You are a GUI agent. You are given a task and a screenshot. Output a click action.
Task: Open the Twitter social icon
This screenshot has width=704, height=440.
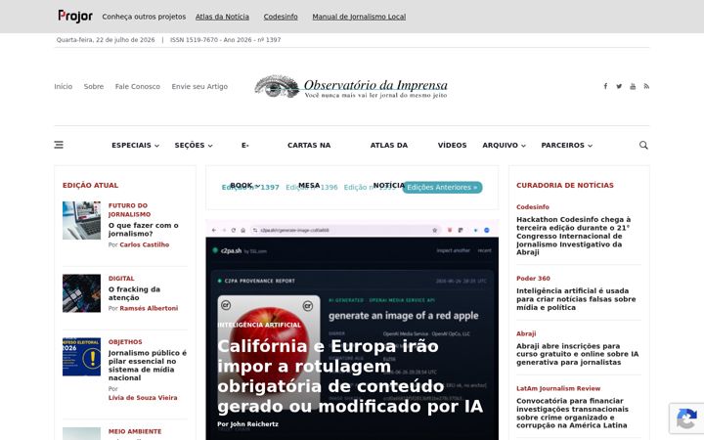pyautogui.click(x=619, y=86)
